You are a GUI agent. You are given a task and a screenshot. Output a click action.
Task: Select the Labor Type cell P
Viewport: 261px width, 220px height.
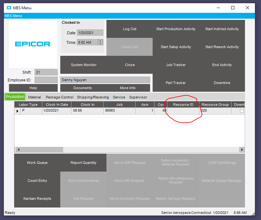click(31, 111)
